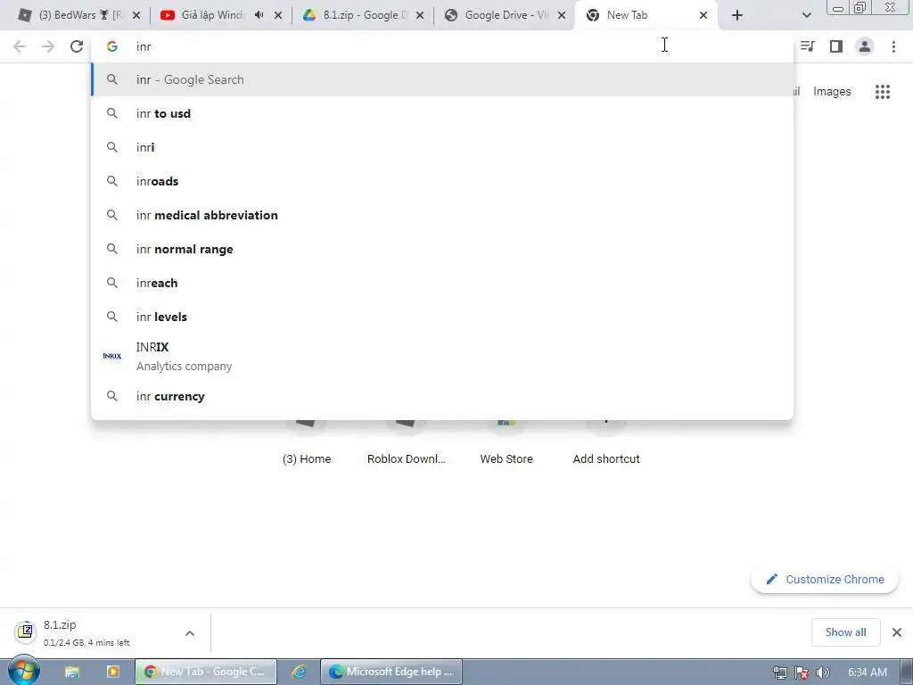913x685 pixels.
Task: Click Show all downloads
Action: pos(845,632)
